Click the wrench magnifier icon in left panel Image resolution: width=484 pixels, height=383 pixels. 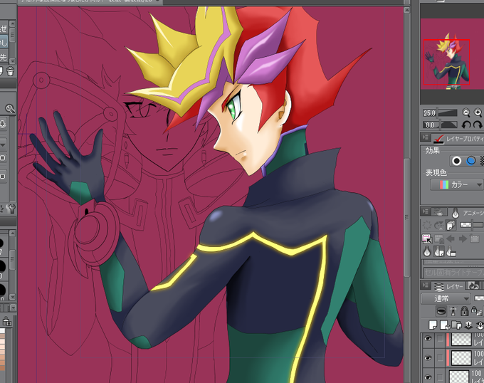(x=10, y=109)
